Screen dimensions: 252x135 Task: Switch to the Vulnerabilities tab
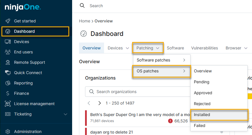pos(205,48)
